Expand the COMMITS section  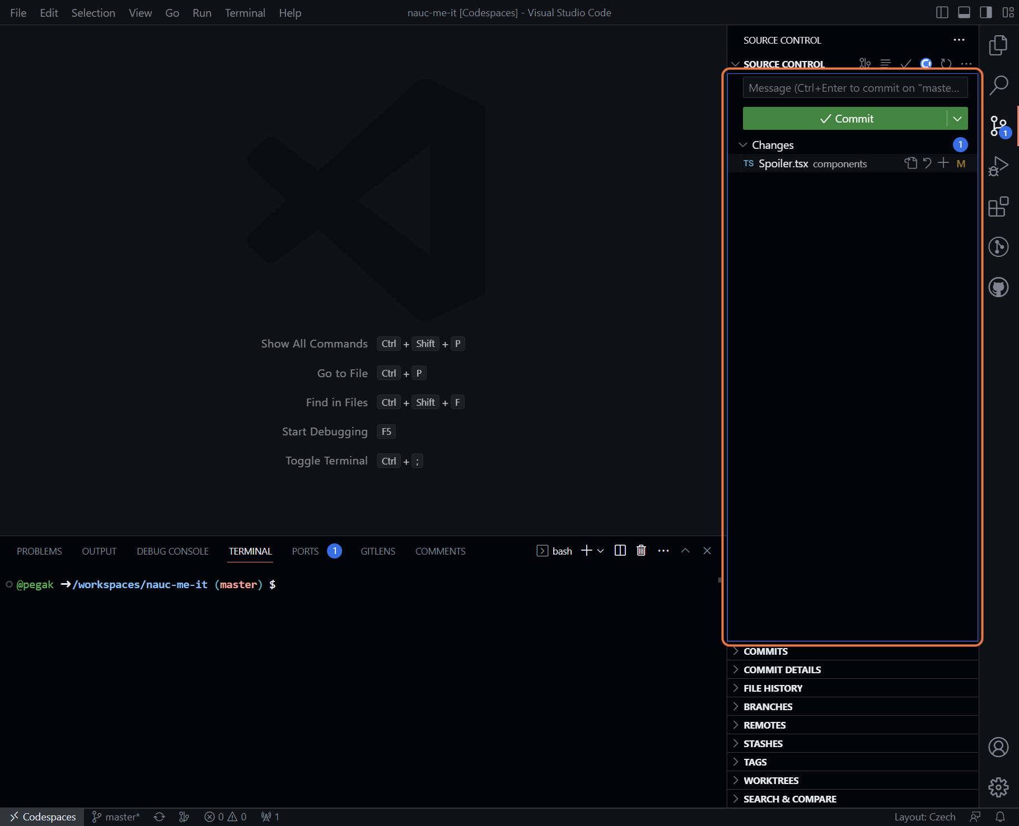tap(853, 651)
